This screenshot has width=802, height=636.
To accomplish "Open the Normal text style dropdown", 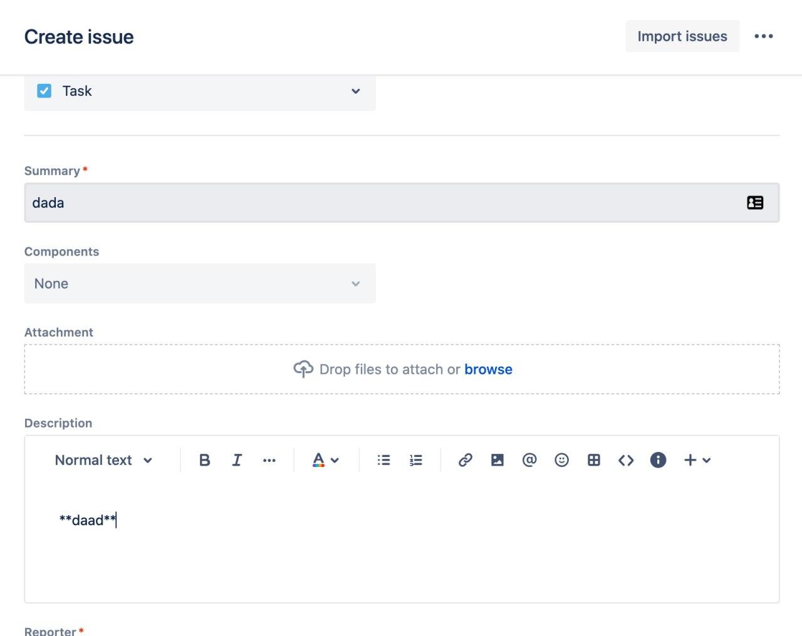I will [104, 460].
